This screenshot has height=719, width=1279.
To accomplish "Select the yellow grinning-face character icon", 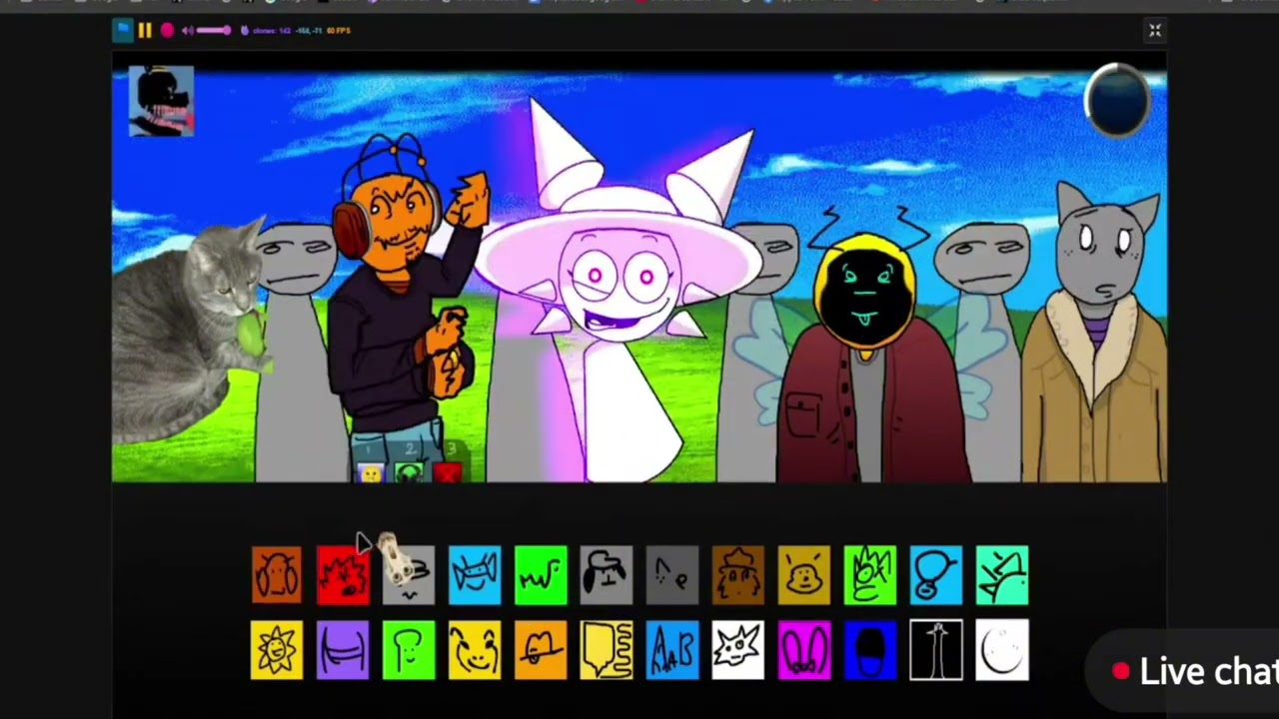I will (475, 650).
